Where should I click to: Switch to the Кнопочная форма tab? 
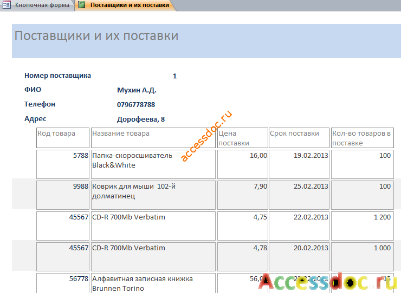pos(37,5)
